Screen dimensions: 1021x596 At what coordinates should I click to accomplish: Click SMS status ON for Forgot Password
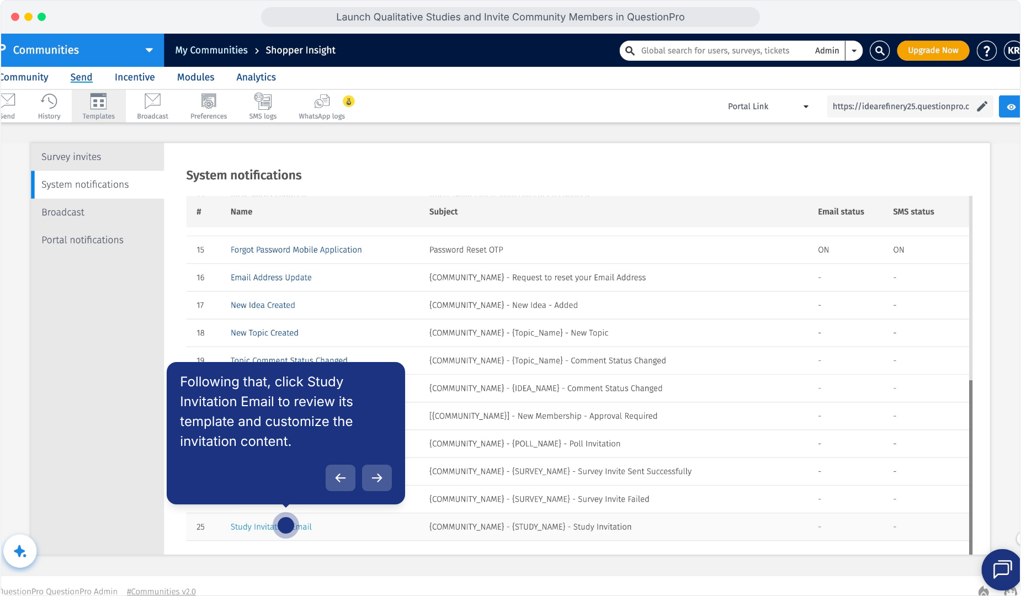point(898,249)
